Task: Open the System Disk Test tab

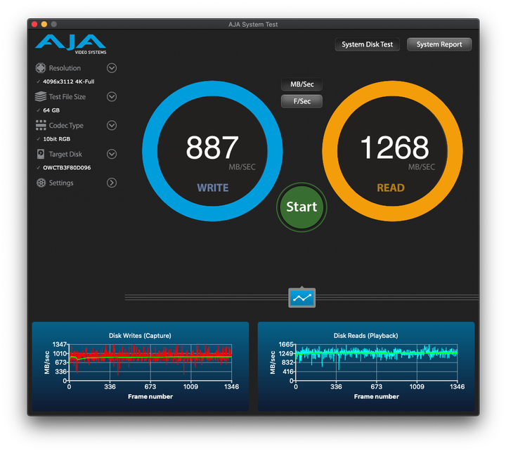Action: (367, 44)
